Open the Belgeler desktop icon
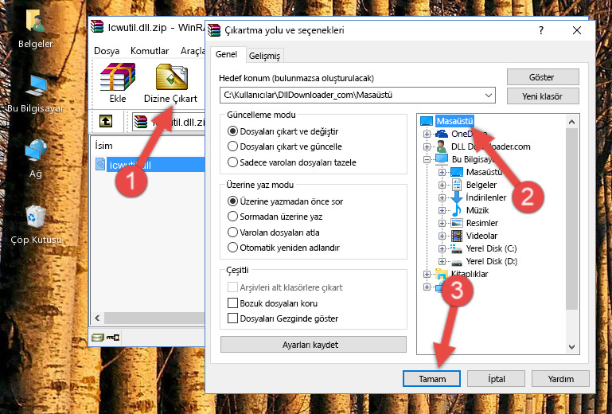Screen dimensions: 612x414 [35, 21]
